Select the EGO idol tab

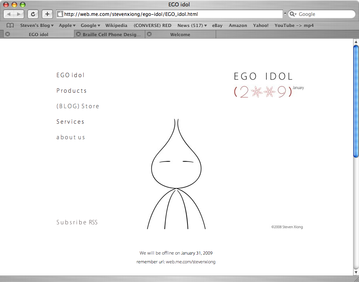(39, 34)
